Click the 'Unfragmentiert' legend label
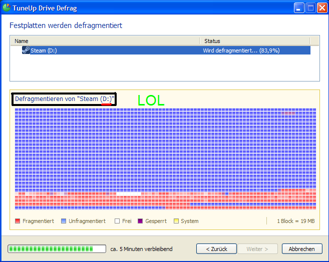 [x=87, y=221]
